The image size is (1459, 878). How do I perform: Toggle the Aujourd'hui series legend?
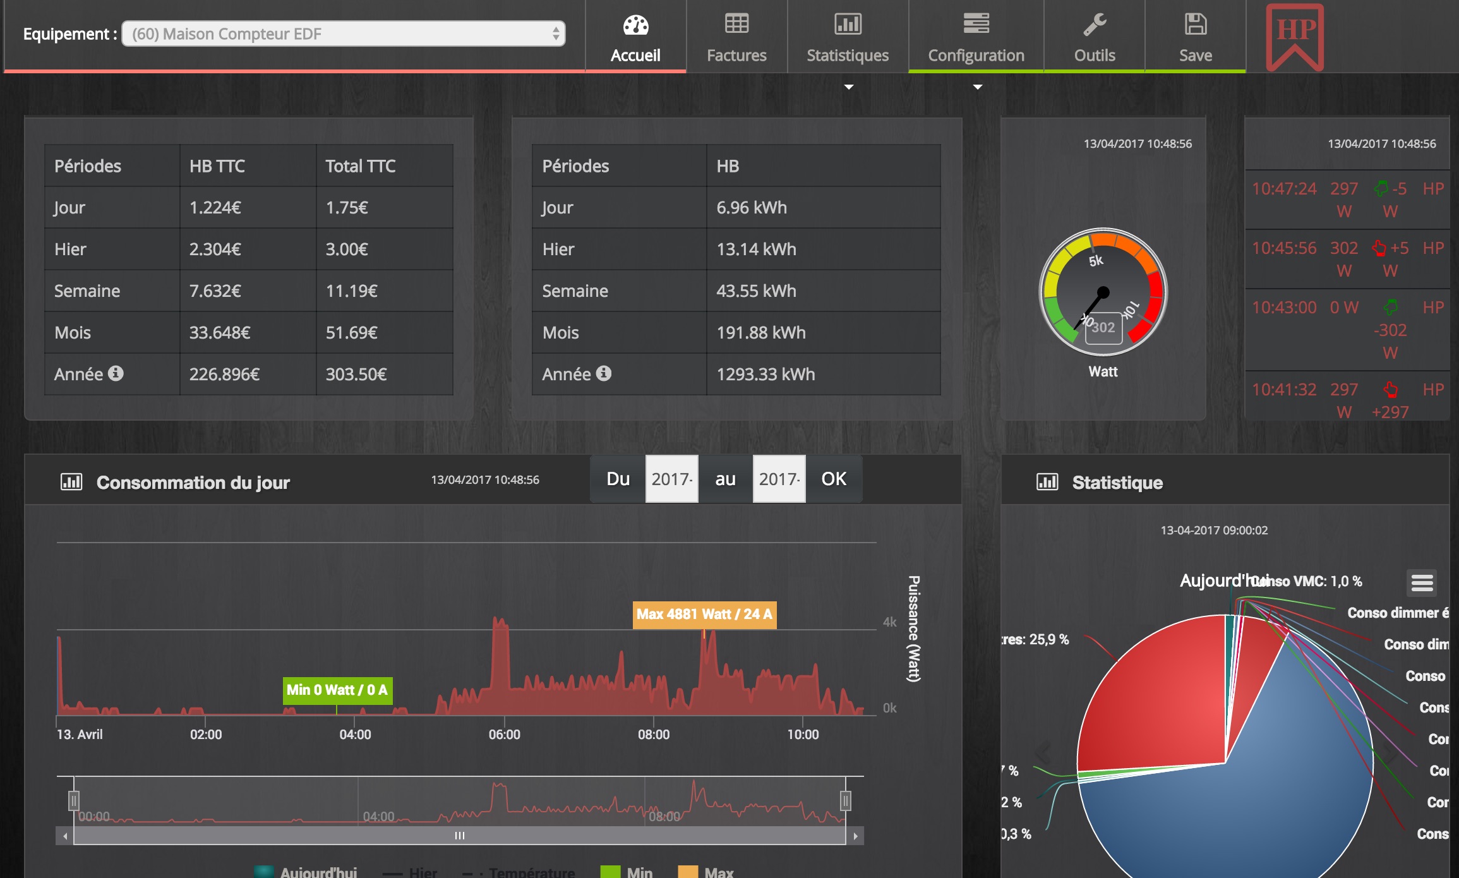tap(306, 872)
